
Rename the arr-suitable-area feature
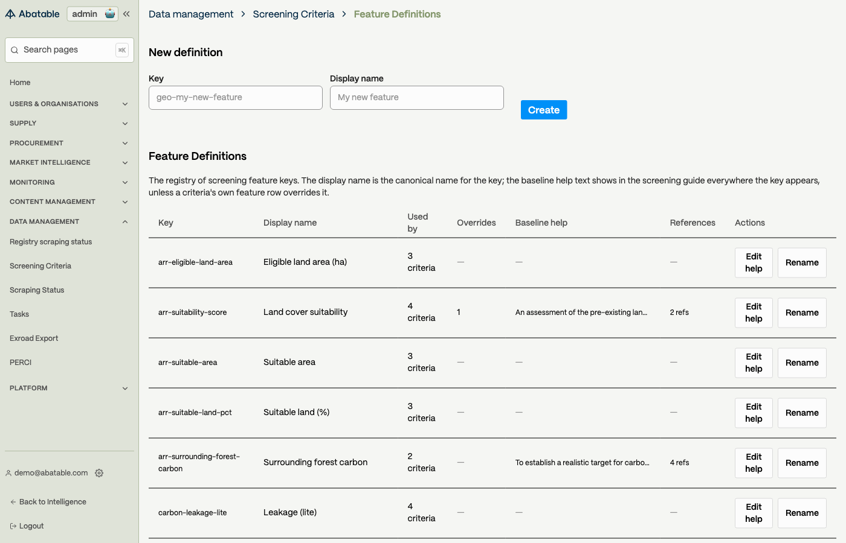pos(802,363)
